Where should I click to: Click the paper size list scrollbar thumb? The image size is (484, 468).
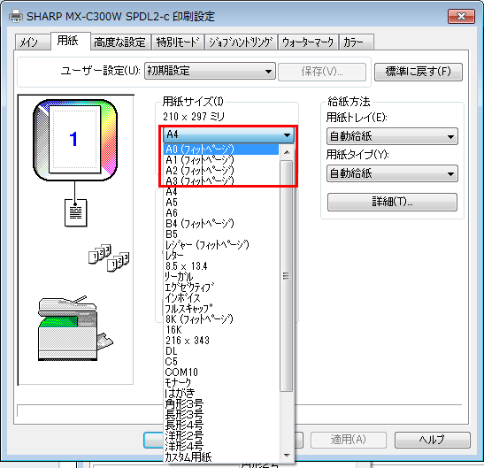(287, 276)
